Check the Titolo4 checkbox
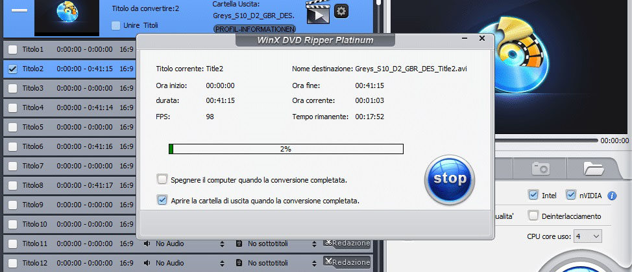The image size is (632, 272). tap(13, 108)
